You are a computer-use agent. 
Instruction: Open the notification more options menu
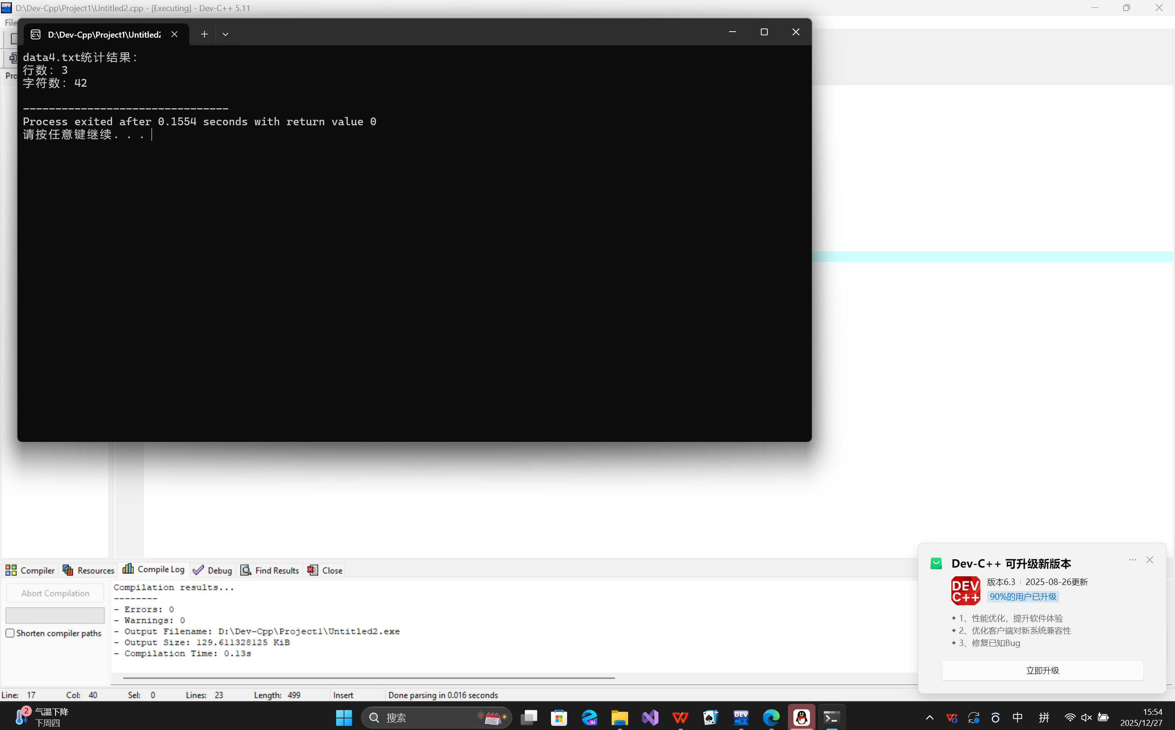(x=1132, y=560)
